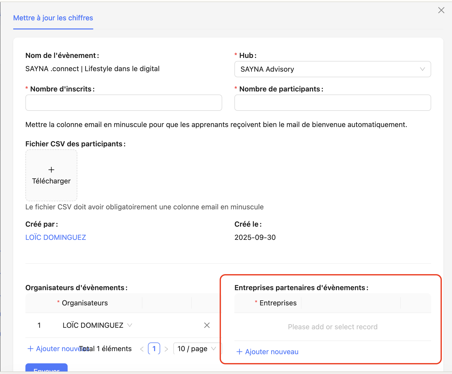Remove organisateur row with the X icon
This screenshot has height=374, width=452.
[207, 325]
